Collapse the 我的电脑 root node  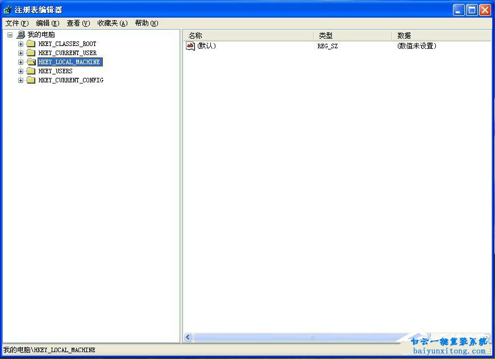(x=9, y=34)
